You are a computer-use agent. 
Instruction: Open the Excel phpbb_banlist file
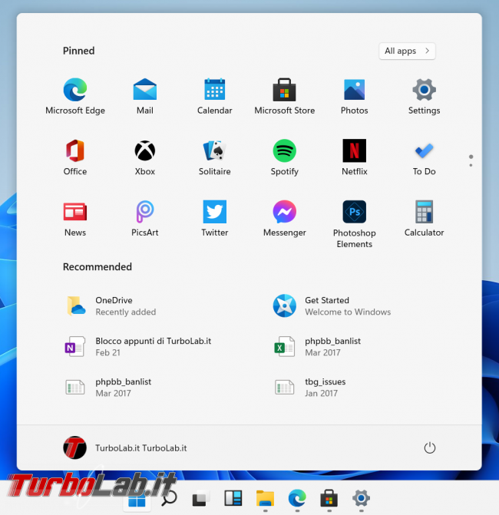pos(317,346)
